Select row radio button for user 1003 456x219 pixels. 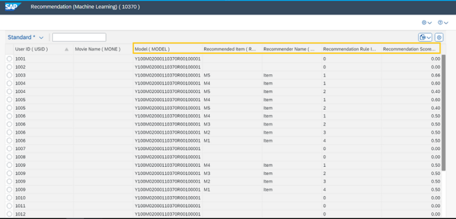tap(9, 75)
